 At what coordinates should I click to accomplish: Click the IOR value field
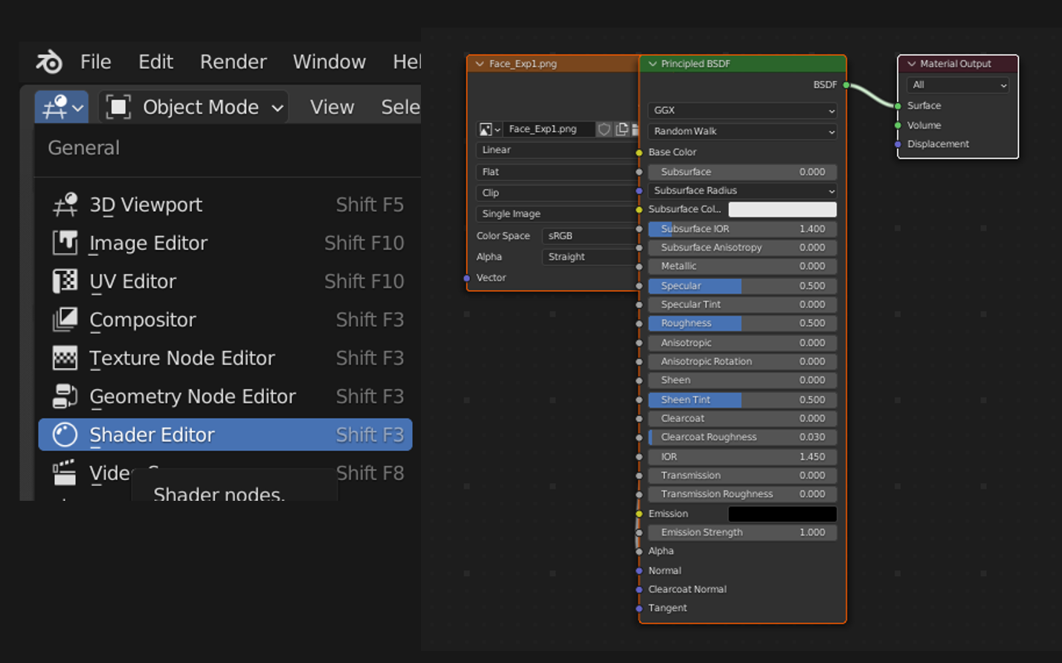pos(742,457)
